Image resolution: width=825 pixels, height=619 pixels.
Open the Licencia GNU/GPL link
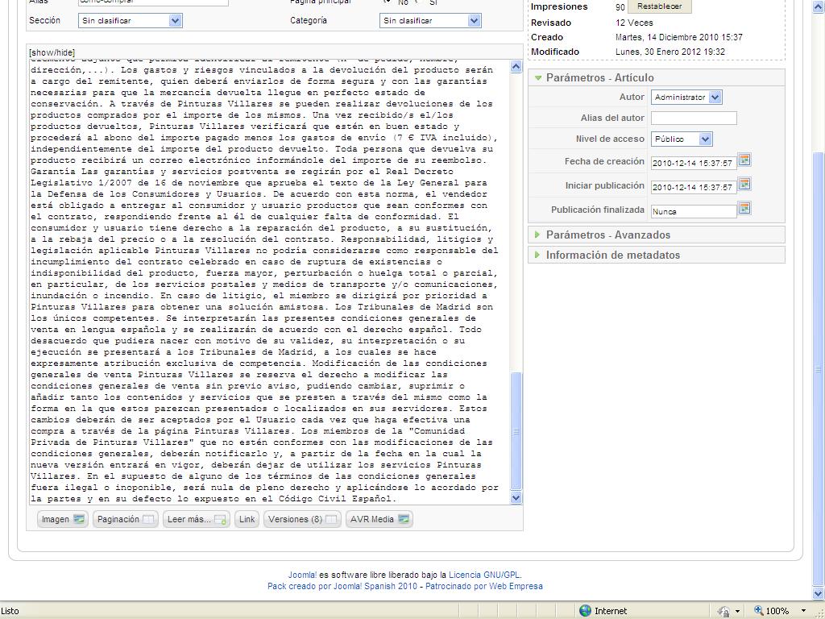pos(484,575)
